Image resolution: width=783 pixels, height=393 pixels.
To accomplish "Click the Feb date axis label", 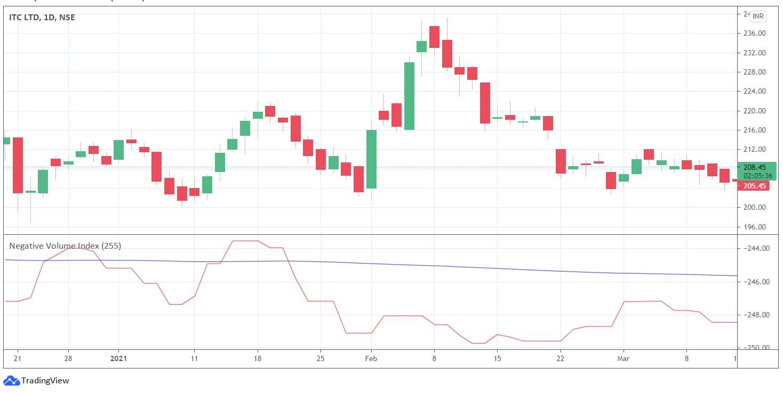I will [371, 358].
